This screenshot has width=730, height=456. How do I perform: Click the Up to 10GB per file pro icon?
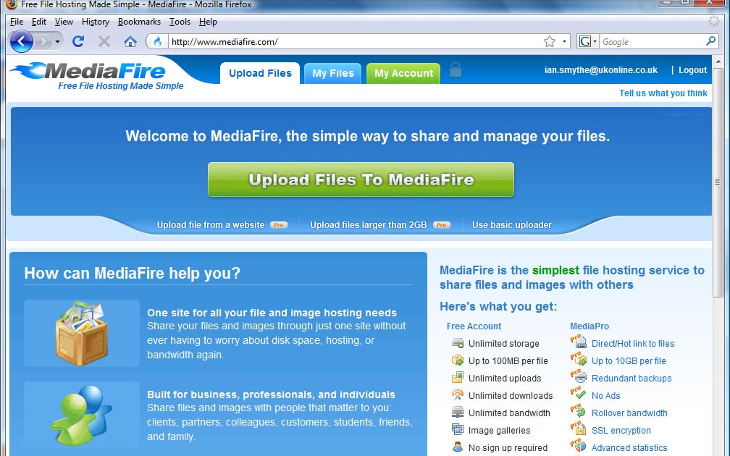tap(578, 359)
